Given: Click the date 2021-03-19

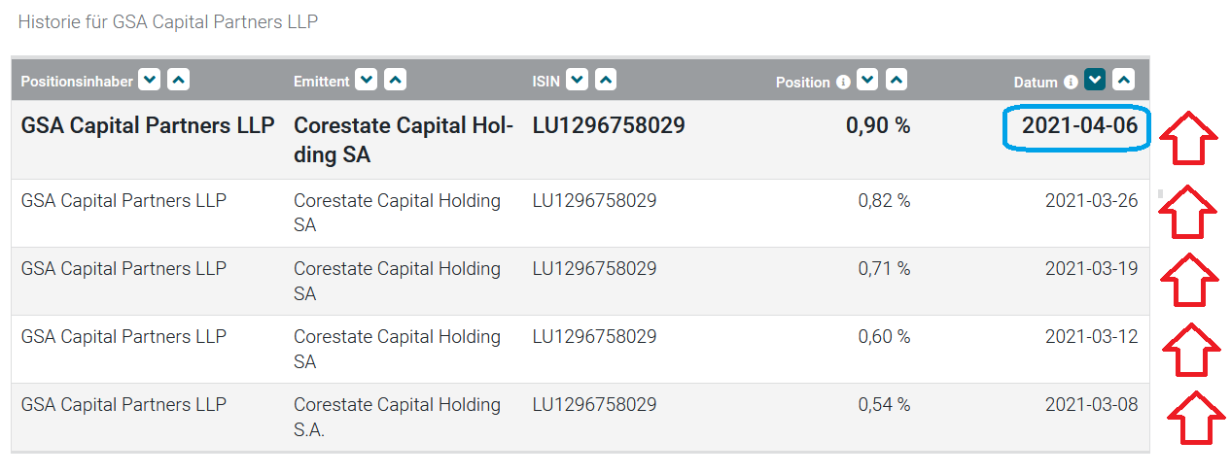Looking at the screenshot, I should 1091,269.
